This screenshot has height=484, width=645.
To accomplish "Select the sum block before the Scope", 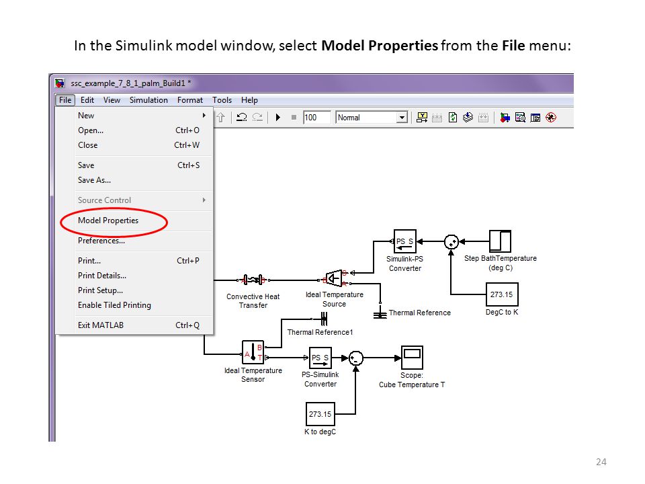I will click(x=356, y=358).
